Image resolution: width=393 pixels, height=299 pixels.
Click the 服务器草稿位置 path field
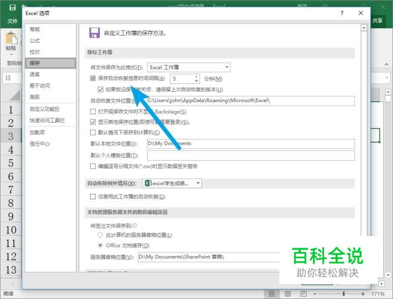click(209, 257)
